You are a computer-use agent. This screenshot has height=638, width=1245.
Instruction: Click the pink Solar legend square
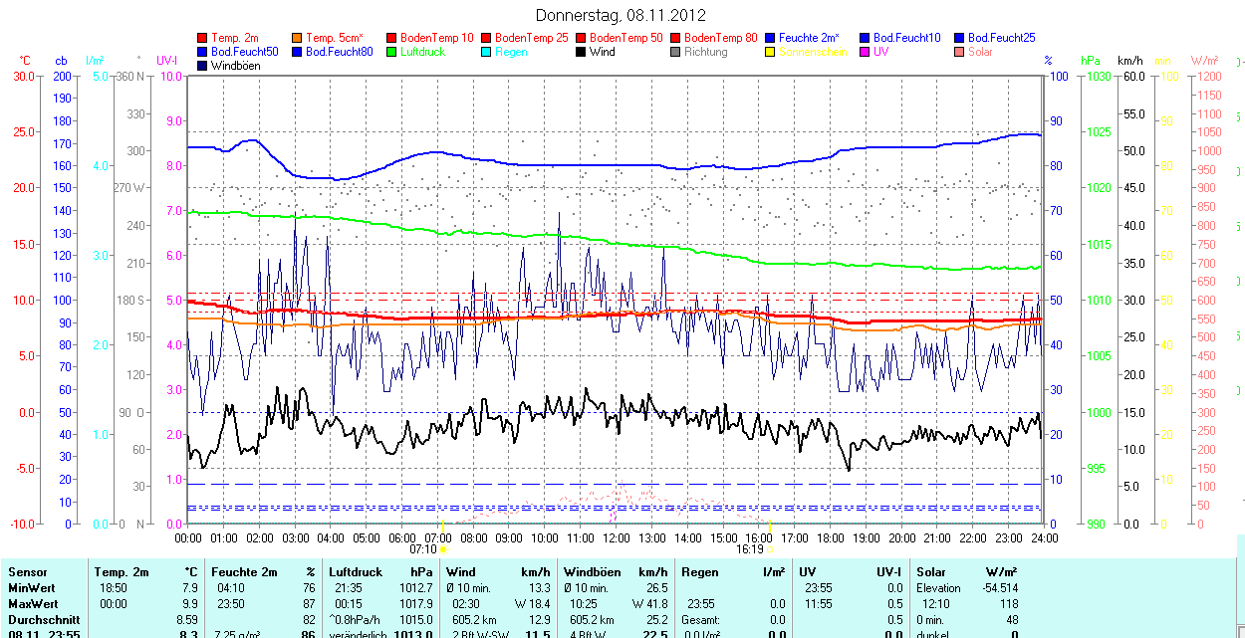pos(960,52)
